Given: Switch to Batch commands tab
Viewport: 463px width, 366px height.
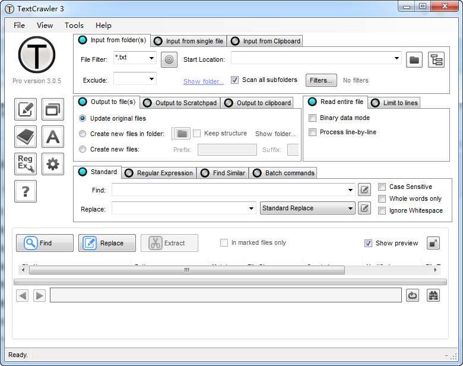Looking at the screenshot, I should click(284, 173).
